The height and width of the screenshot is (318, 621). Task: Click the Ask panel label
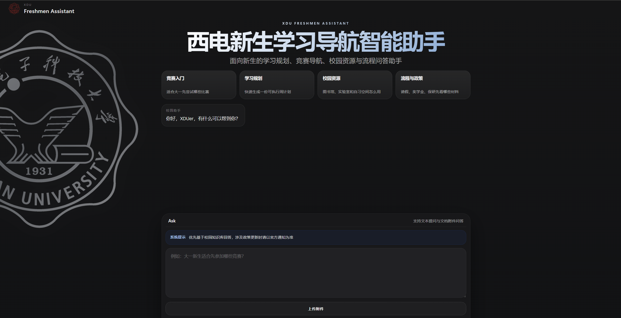coord(172,221)
